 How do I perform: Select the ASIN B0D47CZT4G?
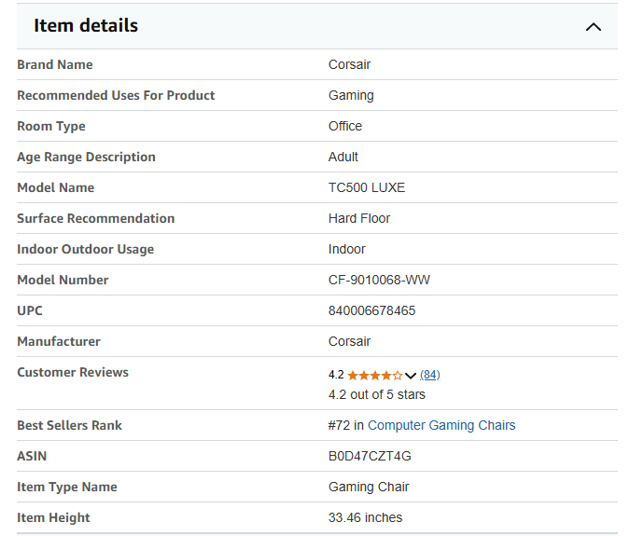[x=370, y=456]
